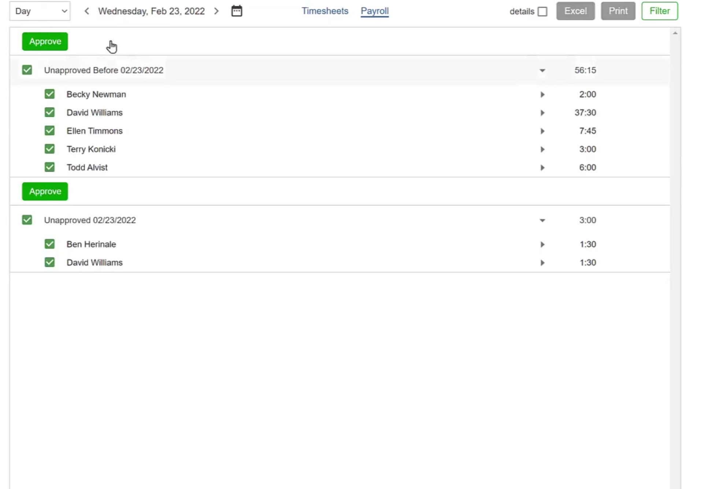Viewport: 704px width, 489px height.
Task: Click Approve above Unapproved 02/23/2022 section
Action: 45,191
